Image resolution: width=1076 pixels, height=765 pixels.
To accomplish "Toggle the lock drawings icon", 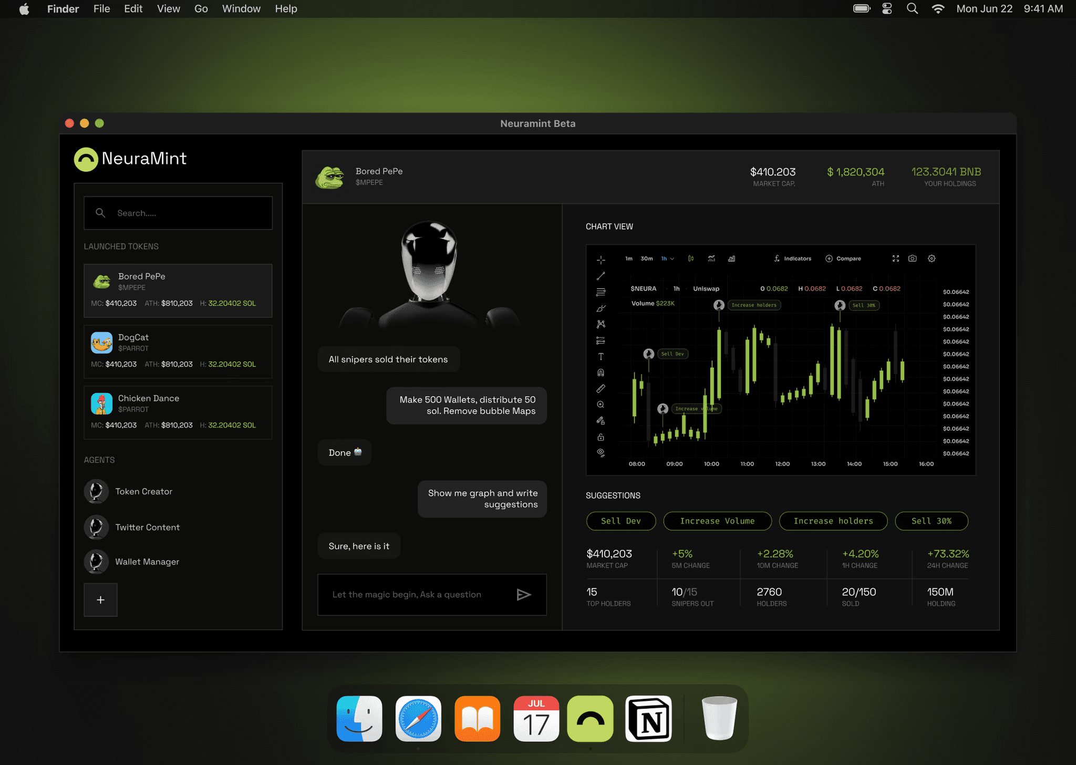I will (x=601, y=437).
